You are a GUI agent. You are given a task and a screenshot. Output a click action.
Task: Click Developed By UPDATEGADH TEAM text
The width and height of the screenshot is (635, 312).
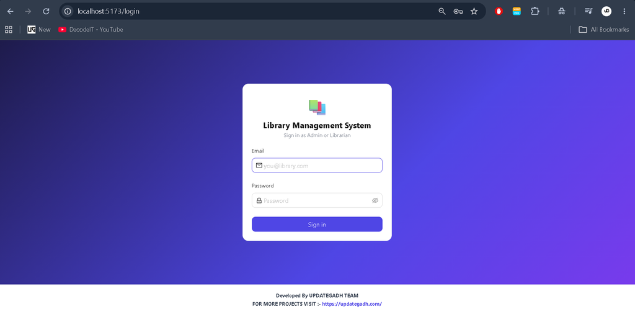click(317, 295)
